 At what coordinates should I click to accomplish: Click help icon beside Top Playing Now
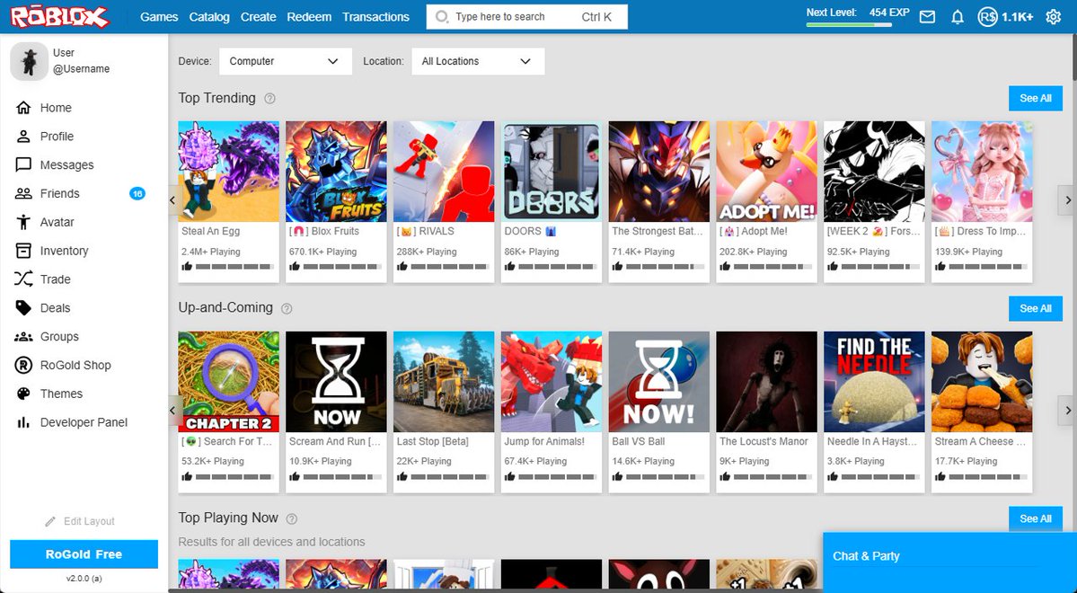tap(292, 518)
